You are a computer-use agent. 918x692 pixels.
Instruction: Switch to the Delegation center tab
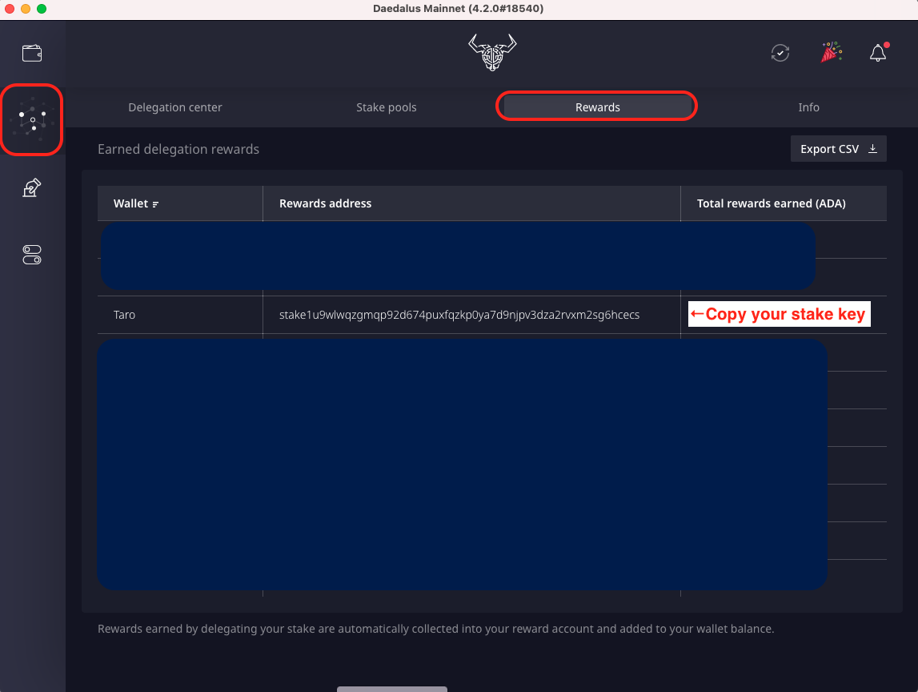175,107
